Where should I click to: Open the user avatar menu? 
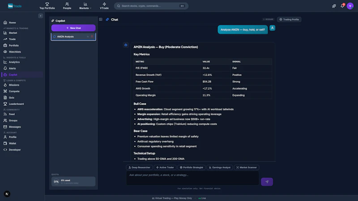[x=350, y=6]
